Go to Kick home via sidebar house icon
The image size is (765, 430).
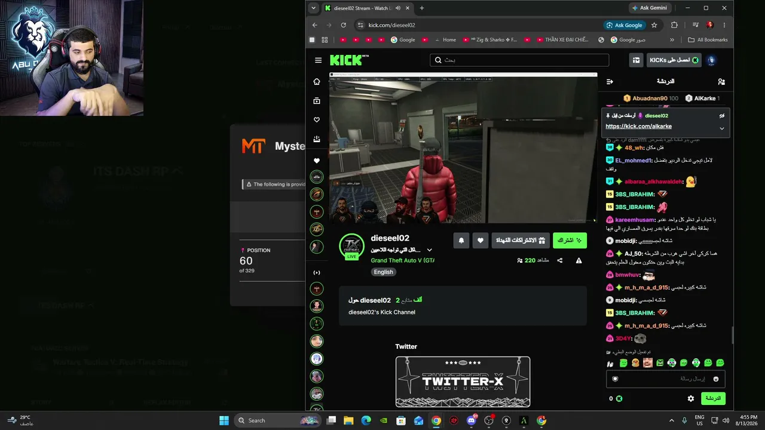[317, 82]
